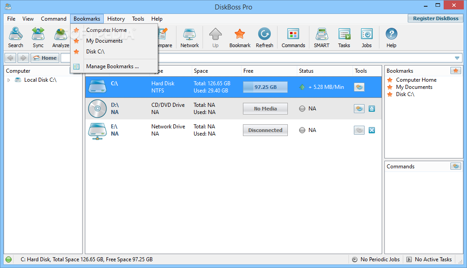Open the Commands toolbar icon
467x268 pixels.
pos(293,38)
